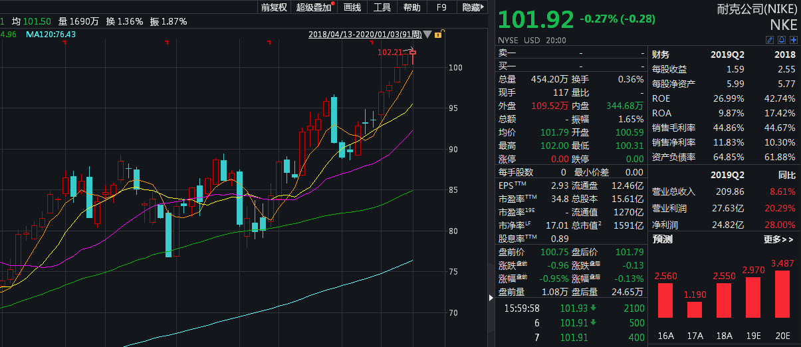
Task: Click the 19E forecast bar 2.970
Action: (752, 298)
